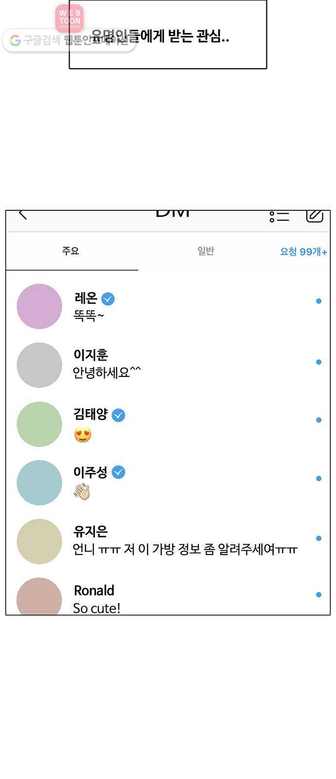336x779 pixels.
Task: Open the conversation with 이지훈
Action: (168, 364)
